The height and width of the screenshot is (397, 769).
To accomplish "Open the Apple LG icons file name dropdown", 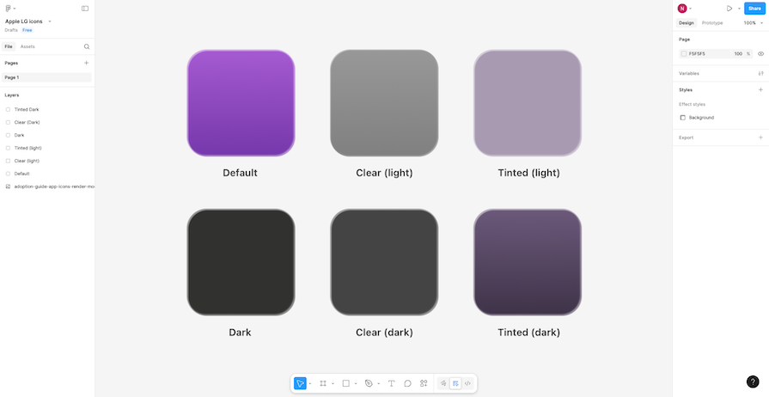I will click(50, 21).
